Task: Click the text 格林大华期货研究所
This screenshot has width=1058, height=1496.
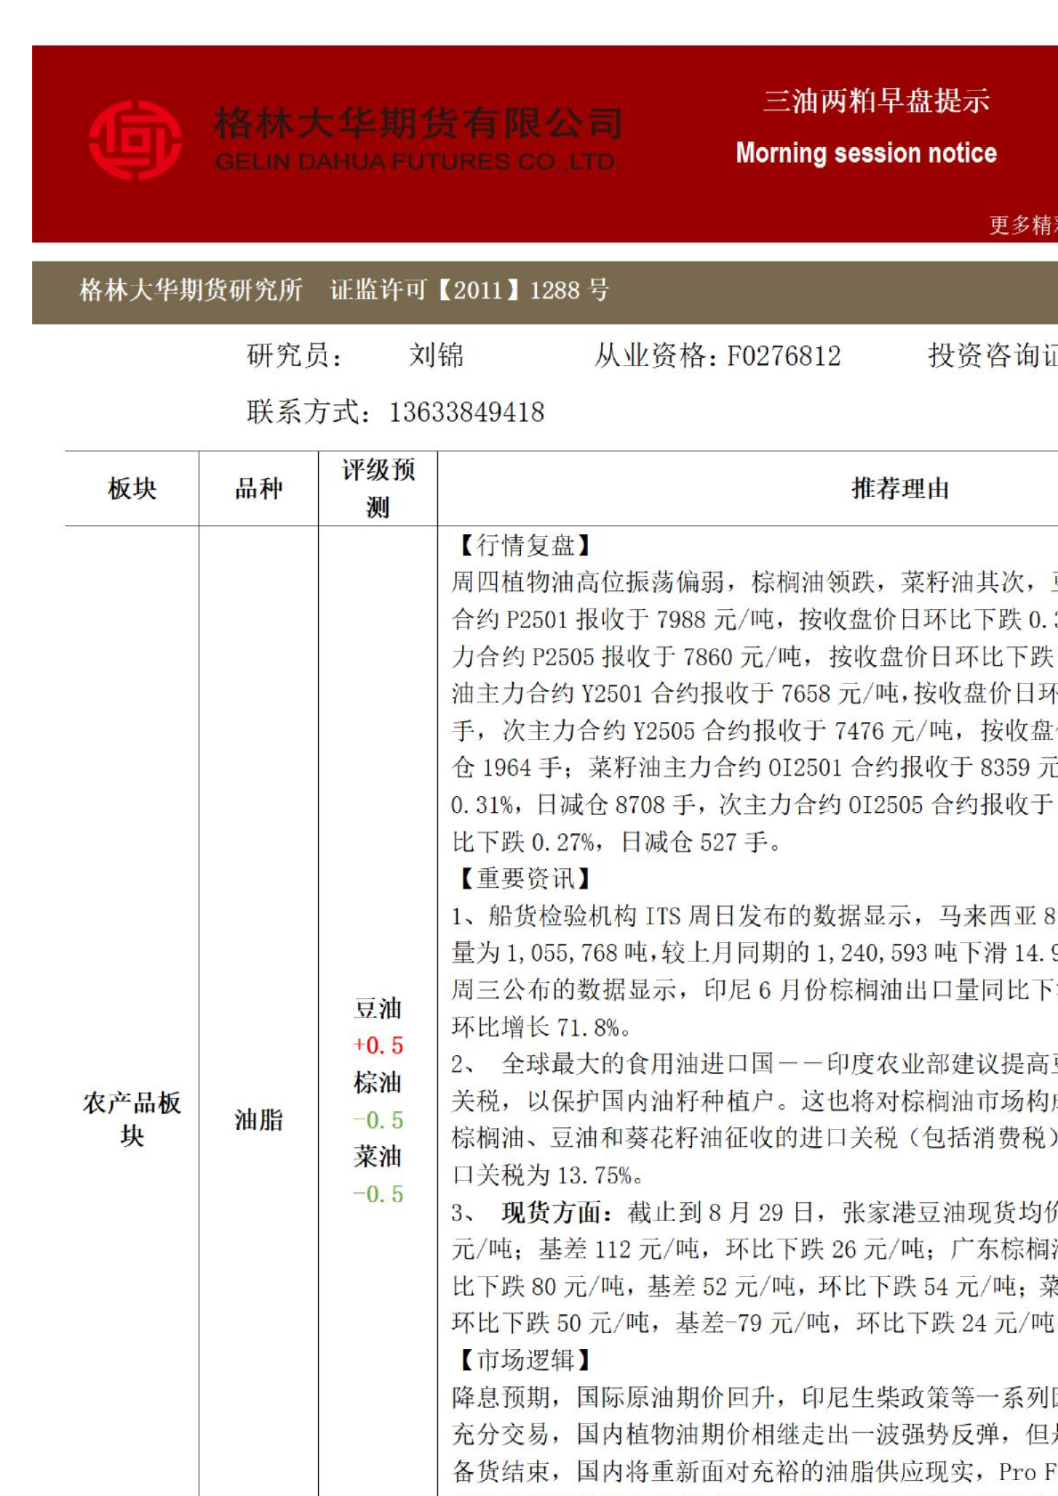Action: [x=191, y=290]
